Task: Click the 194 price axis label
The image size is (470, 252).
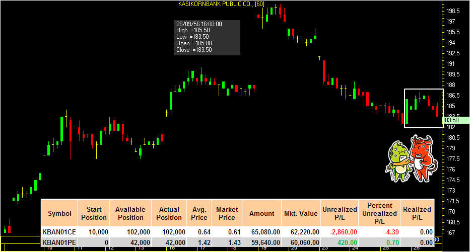Action: 451,42
